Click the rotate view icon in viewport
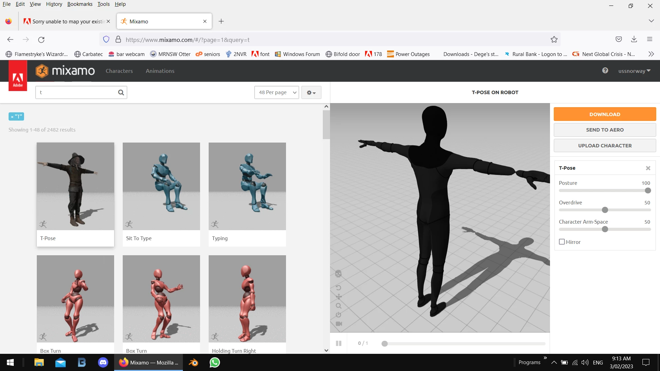Image resolution: width=660 pixels, height=371 pixels. point(338,288)
